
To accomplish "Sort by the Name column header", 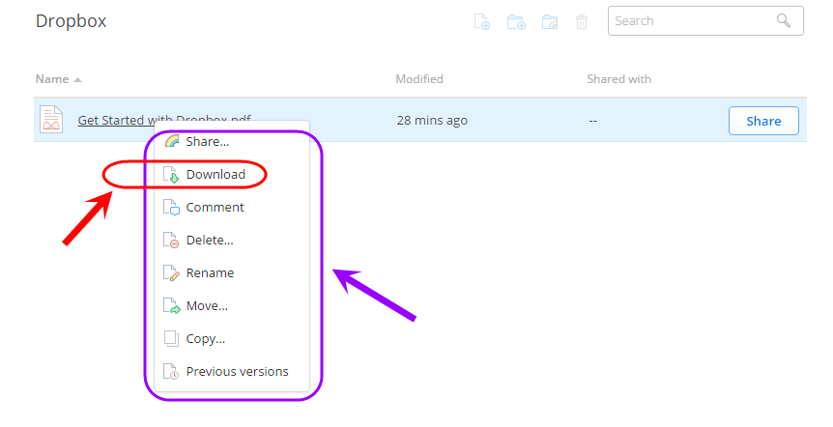I will click(52, 79).
